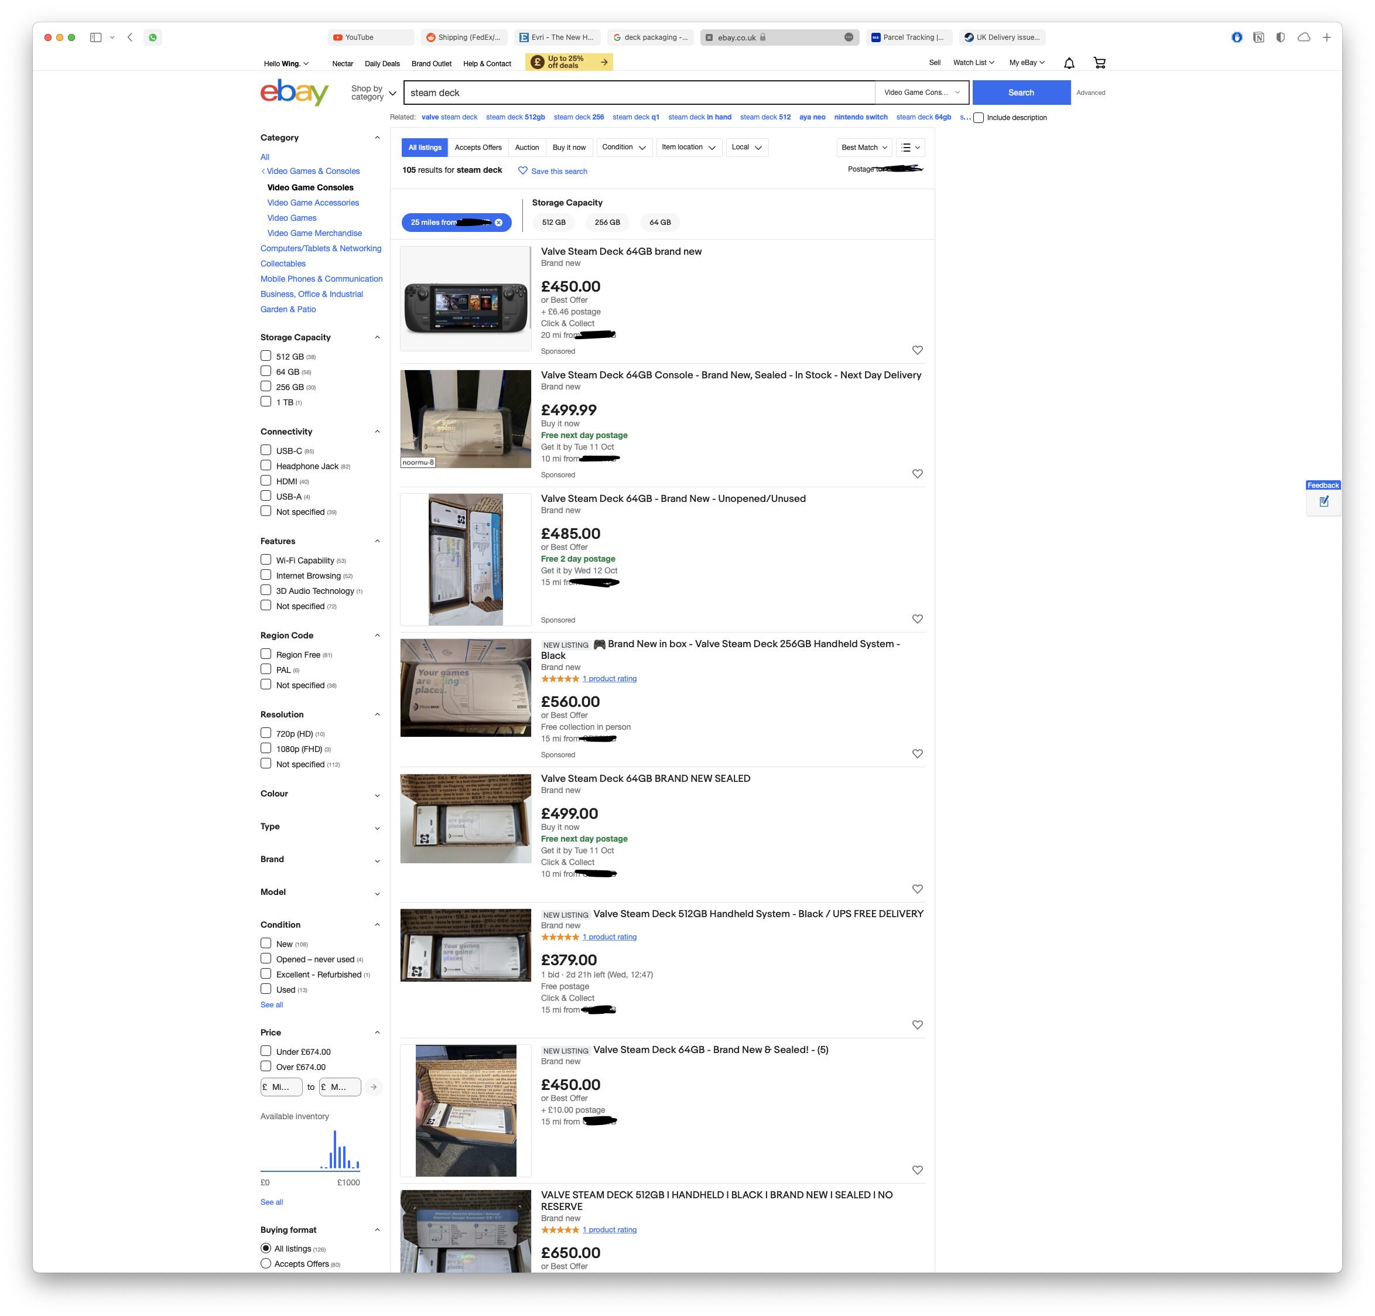Open the Best Match sort dropdown

coord(864,148)
